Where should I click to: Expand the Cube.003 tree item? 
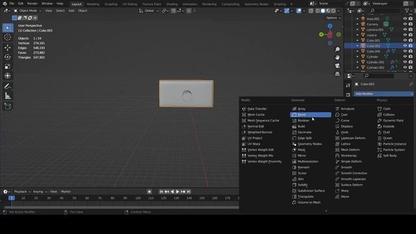(357, 45)
